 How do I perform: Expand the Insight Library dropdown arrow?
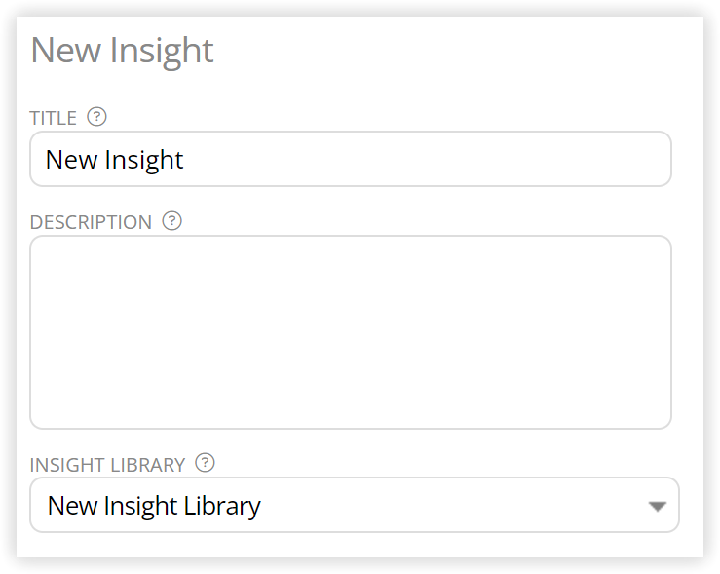pyautogui.click(x=657, y=507)
